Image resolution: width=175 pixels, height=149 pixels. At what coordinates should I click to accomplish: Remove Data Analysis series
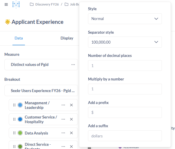coord(71,133)
